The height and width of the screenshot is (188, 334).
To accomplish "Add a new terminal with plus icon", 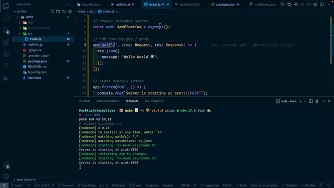I will (x=301, y=101).
